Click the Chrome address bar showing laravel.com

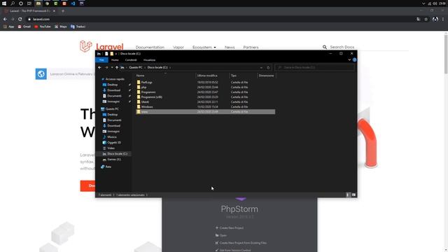click(x=220, y=19)
